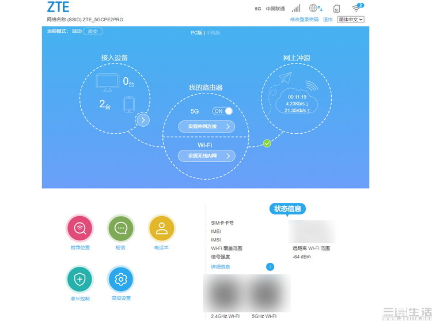
Task: Click the 状态信息 status badge
Action: 287,209
